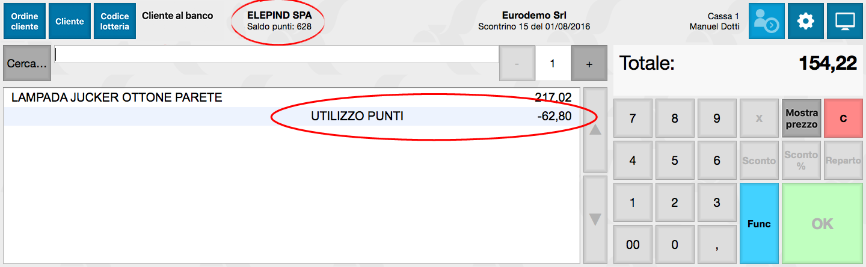Confirm with the green OK button
This screenshot has height=267, width=866.
click(x=822, y=224)
